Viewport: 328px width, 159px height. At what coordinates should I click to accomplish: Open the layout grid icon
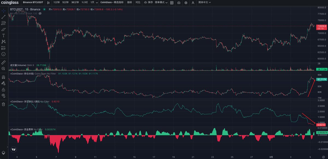coord(172,2)
